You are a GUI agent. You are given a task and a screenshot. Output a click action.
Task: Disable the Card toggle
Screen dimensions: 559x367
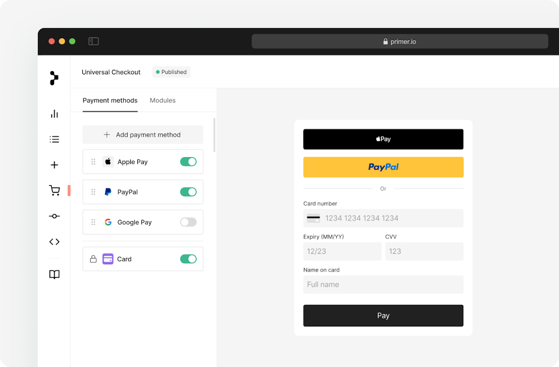pyautogui.click(x=188, y=259)
